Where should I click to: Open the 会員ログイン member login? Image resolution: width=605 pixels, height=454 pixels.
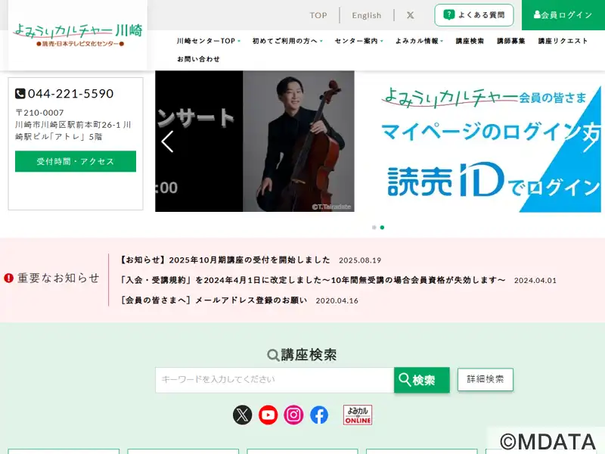563,15
